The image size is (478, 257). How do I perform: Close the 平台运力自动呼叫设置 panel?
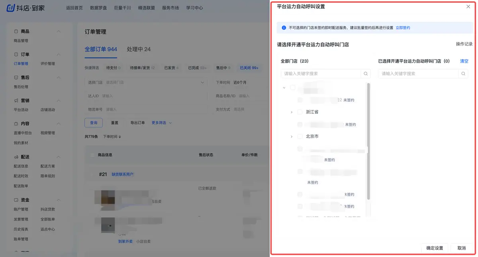(x=468, y=7)
